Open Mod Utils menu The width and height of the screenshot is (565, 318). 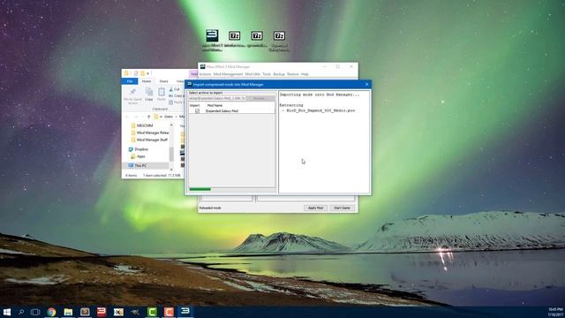pos(252,74)
